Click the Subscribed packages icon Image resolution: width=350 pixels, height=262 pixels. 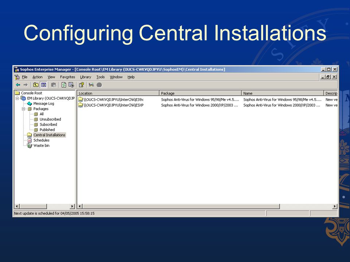(36, 124)
